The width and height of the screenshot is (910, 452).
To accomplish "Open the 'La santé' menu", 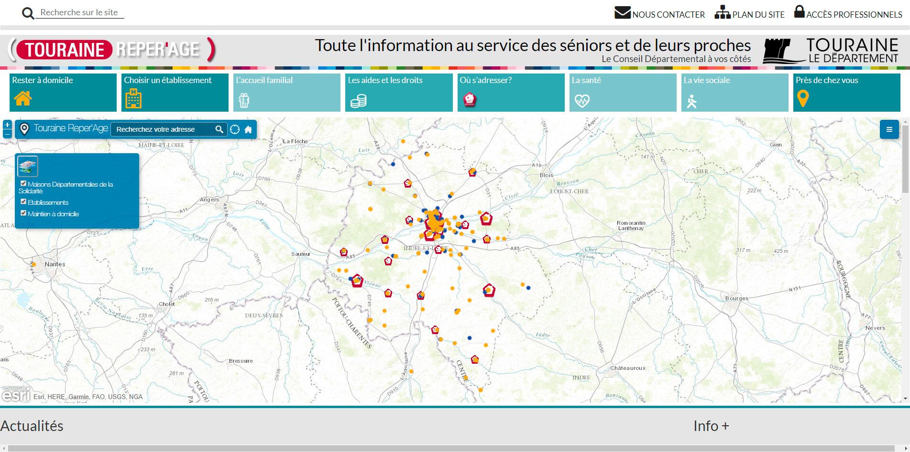I will pyautogui.click(x=623, y=92).
